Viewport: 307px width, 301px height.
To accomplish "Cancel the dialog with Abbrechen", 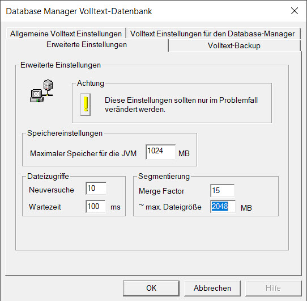I will (212, 288).
